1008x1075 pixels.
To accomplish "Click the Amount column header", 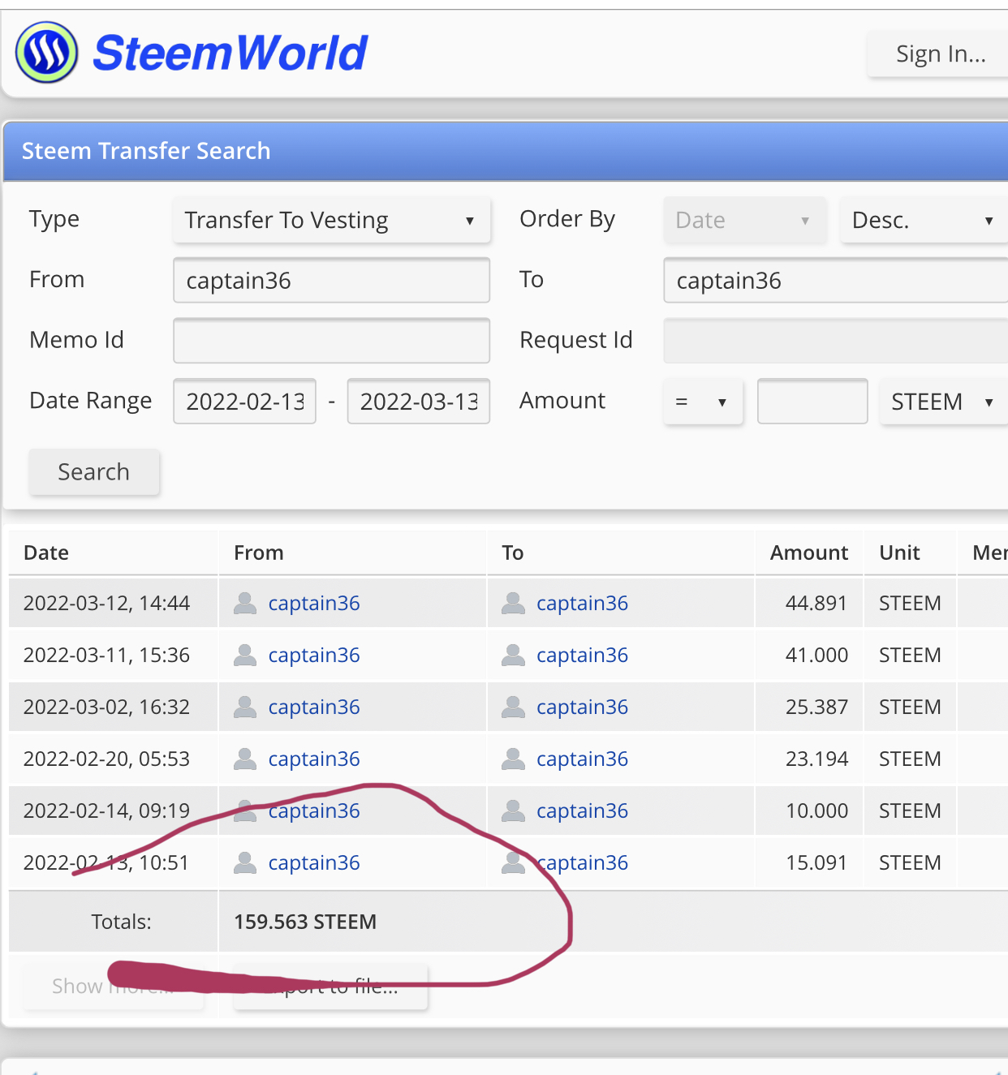I will pyautogui.click(x=809, y=553).
